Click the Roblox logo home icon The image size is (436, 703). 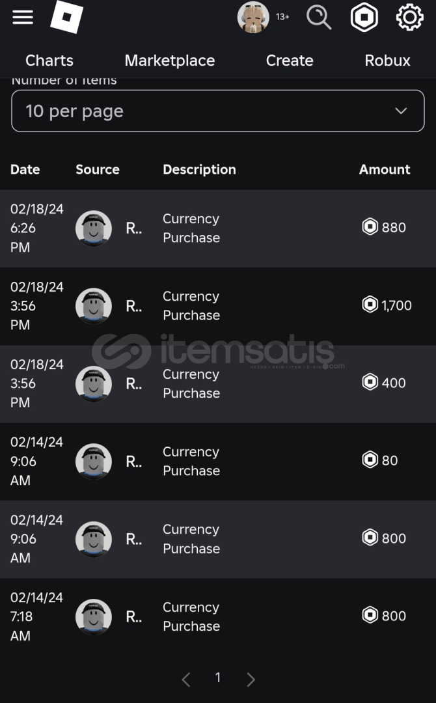pyautogui.click(x=66, y=17)
